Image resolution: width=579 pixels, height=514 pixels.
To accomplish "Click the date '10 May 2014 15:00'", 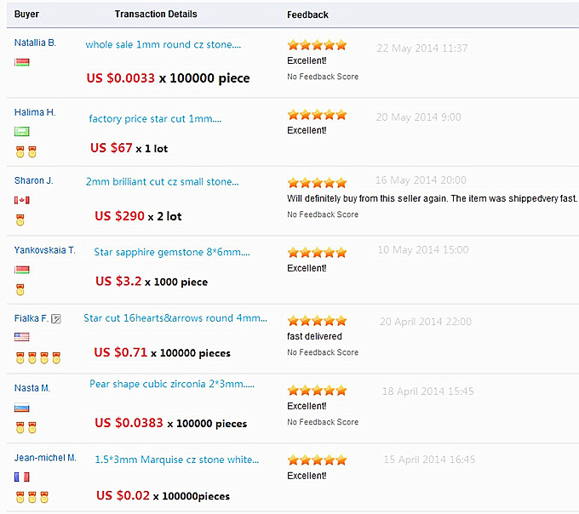I will click(423, 250).
